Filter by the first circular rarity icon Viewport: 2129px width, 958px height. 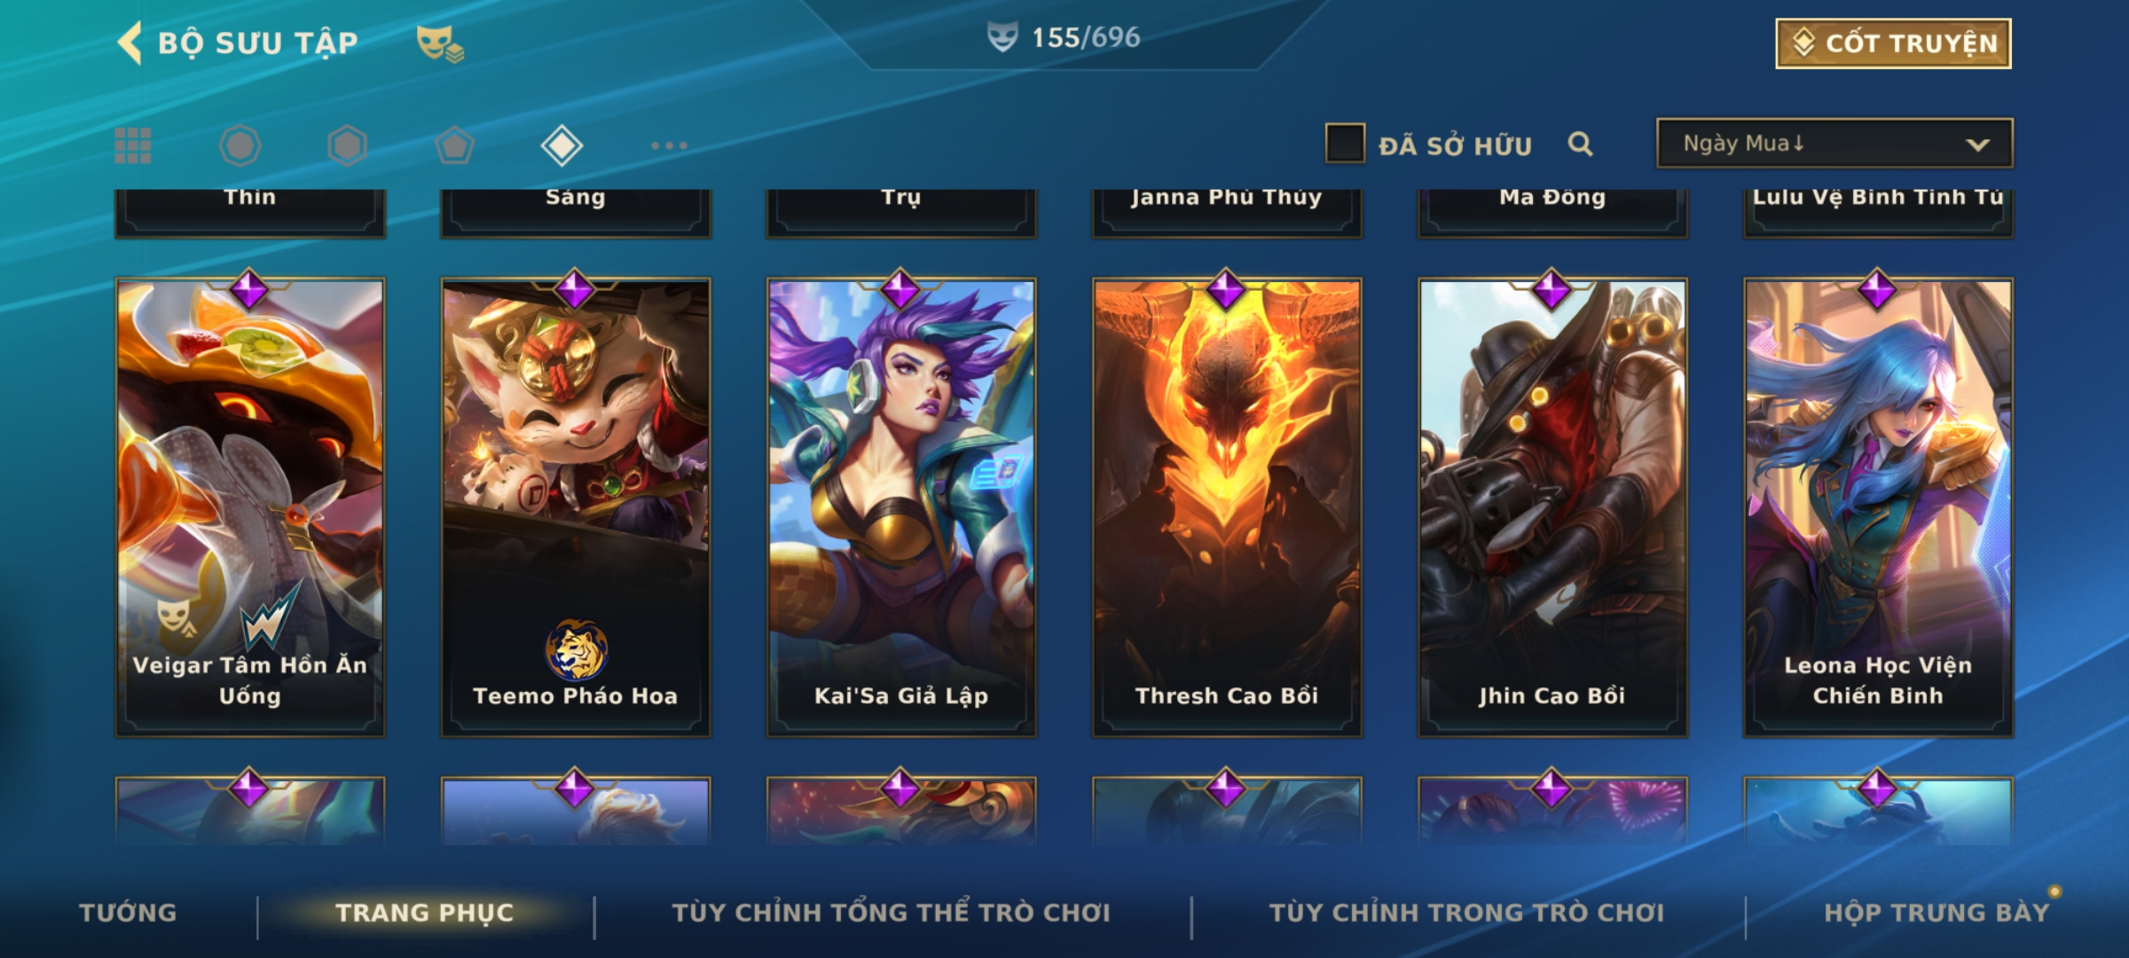240,145
